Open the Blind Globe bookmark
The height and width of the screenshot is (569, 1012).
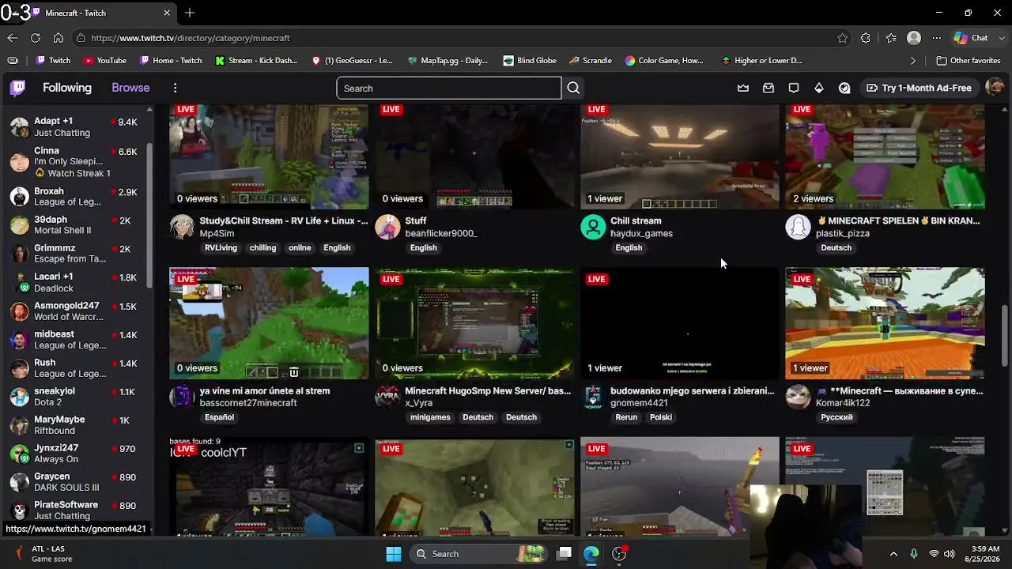529,60
